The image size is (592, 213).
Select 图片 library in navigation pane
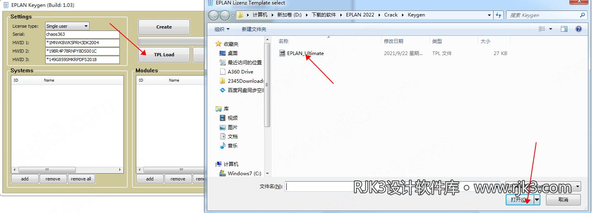coord(229,127)
